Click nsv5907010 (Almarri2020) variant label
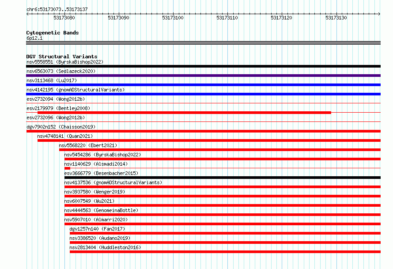Image resolution: width=393 pixels, height=269 pixels. (x=96, y=220)
